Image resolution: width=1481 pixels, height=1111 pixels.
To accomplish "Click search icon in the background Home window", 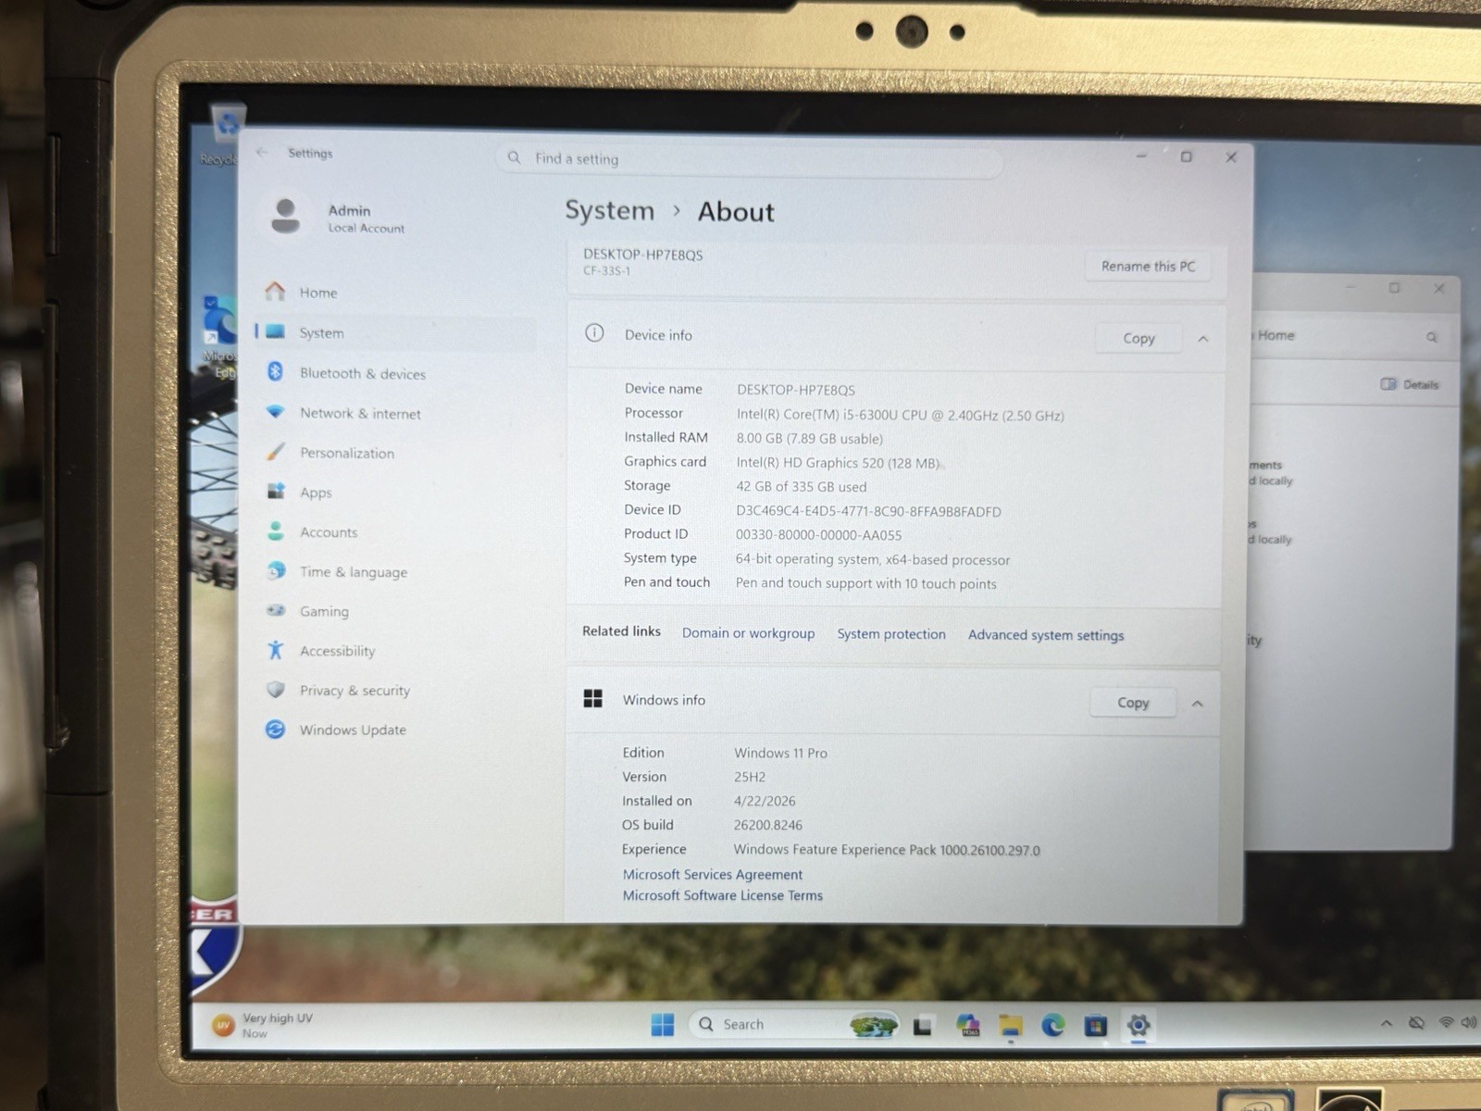I will tap(1432, 337).
